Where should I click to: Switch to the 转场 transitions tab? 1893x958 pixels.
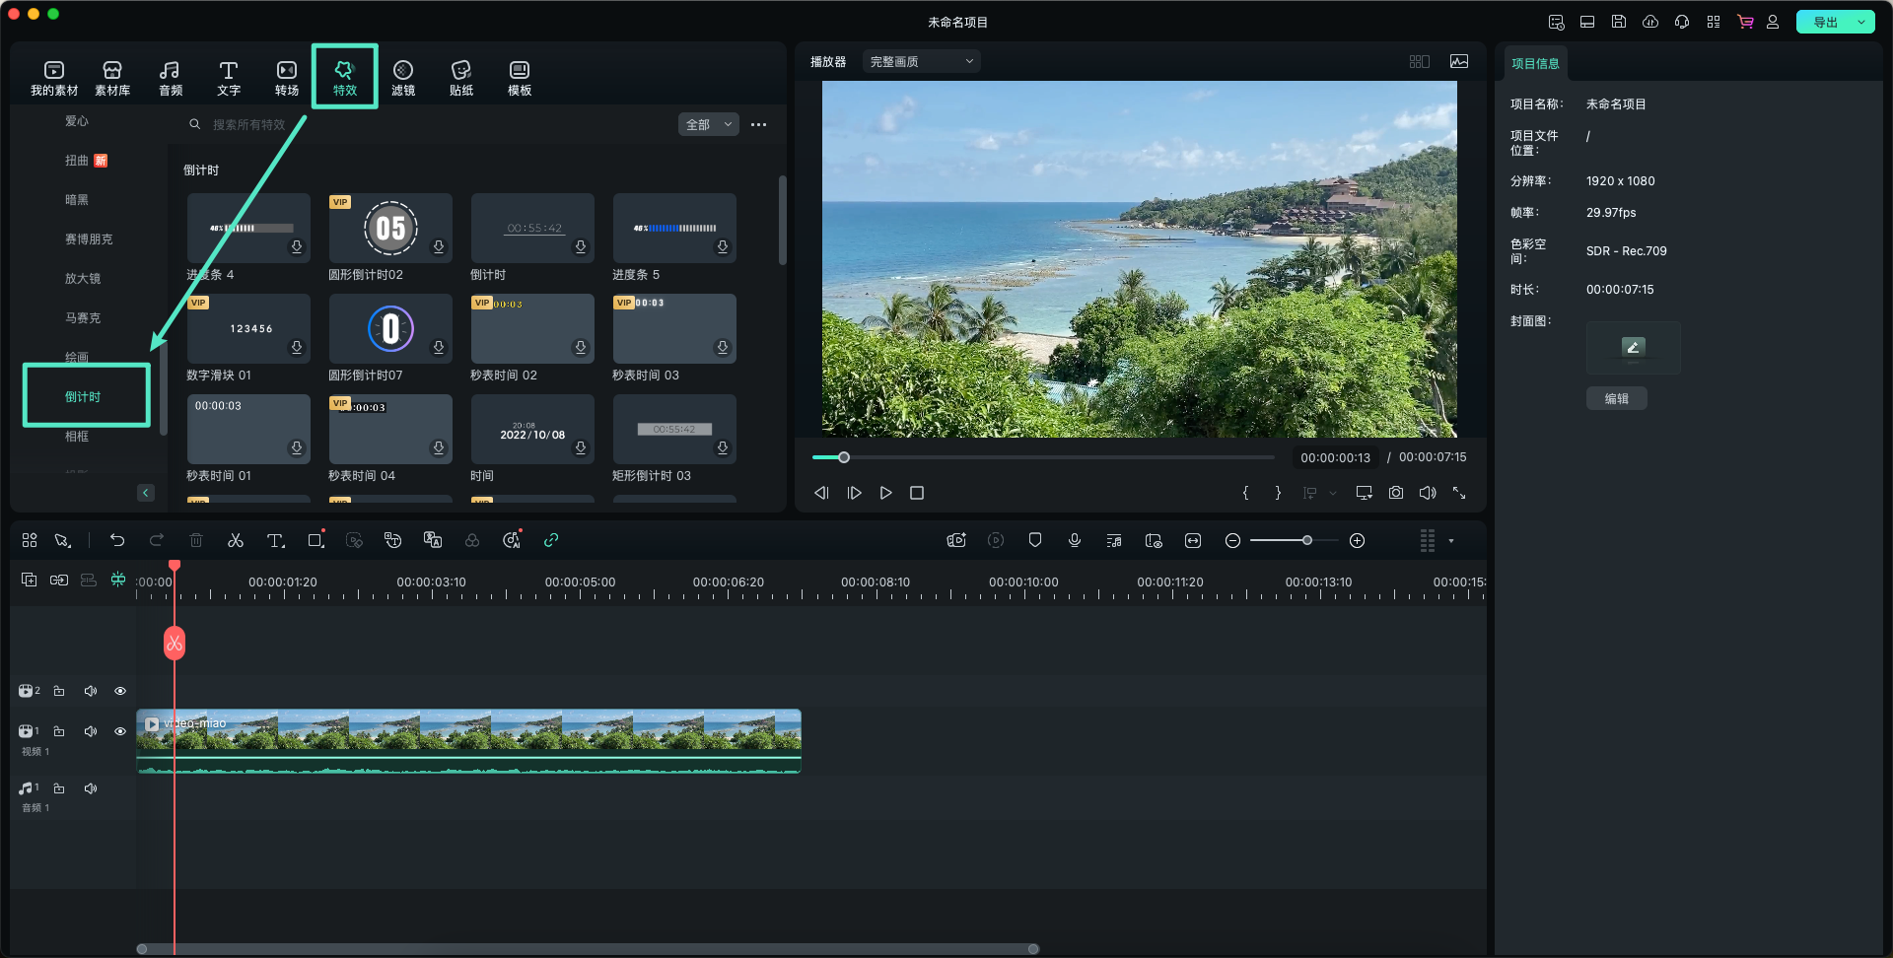[x=286, y=77]
